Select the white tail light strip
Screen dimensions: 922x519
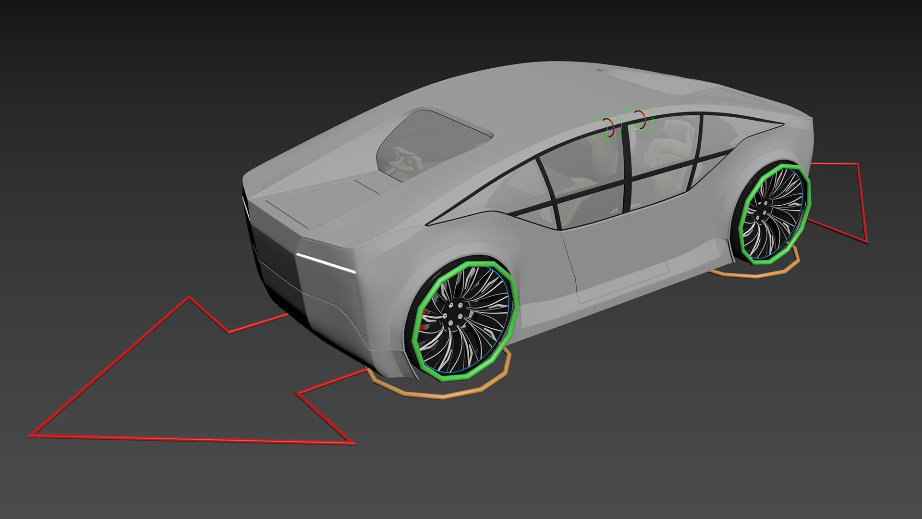click(x=325, y=263)
